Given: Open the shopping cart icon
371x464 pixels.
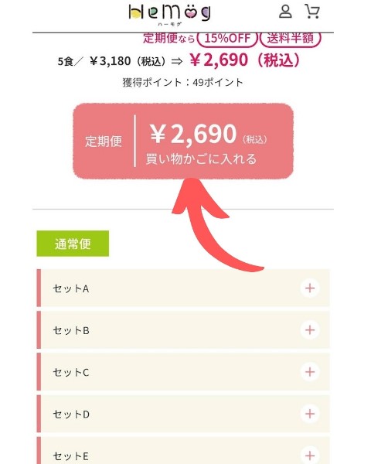Looking at the screenshot, I should tap(312, 12).
